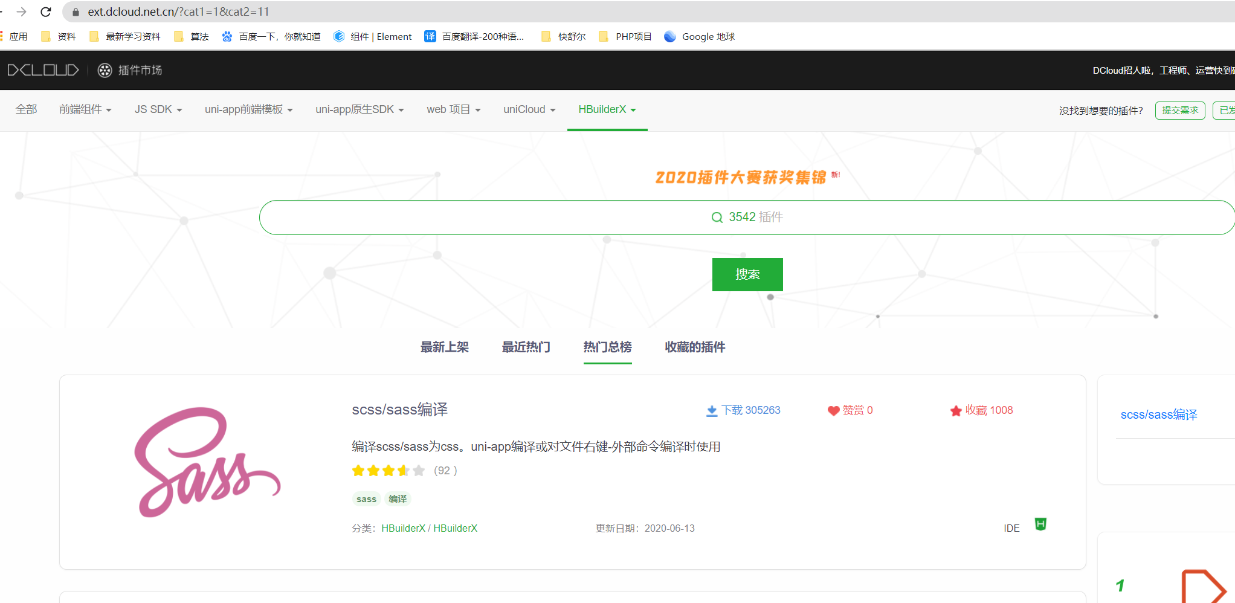Click the browser forward arrow

pos(22,11)
